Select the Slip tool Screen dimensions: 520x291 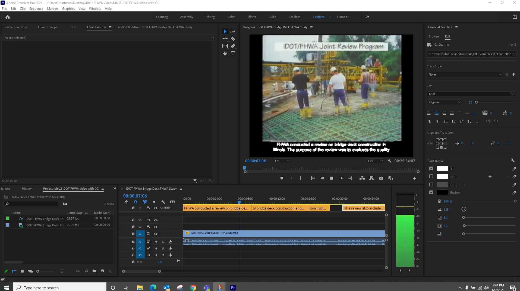[225, 46]
